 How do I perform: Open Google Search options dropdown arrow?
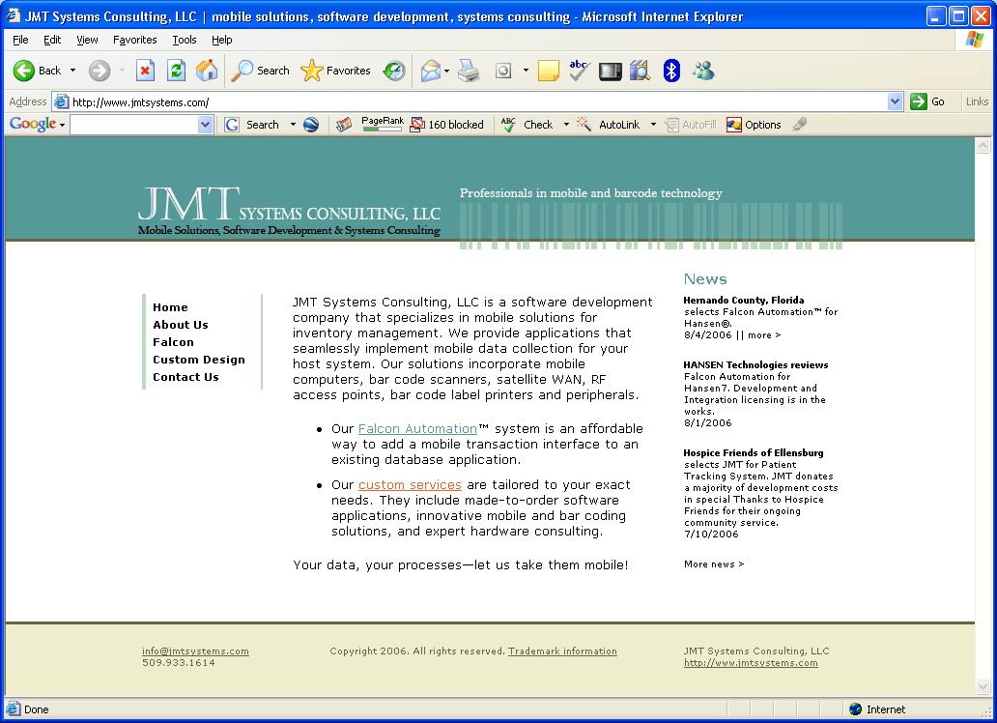point(293,125)
